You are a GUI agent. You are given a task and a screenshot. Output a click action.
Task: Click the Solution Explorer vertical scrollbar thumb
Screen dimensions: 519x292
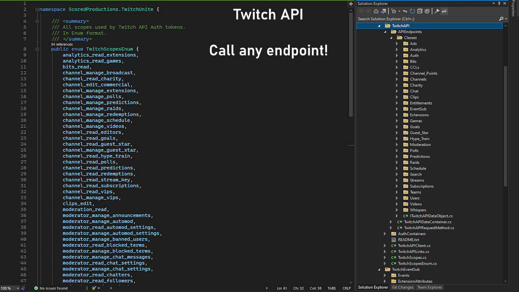tap(506, 125)
